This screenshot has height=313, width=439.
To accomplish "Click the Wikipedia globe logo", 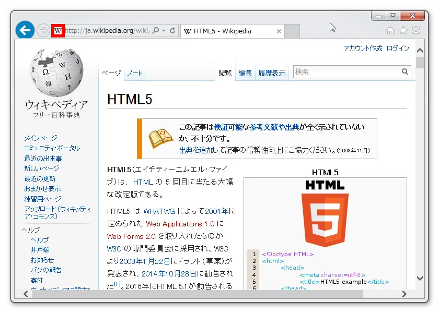I will tap(56, 73).
